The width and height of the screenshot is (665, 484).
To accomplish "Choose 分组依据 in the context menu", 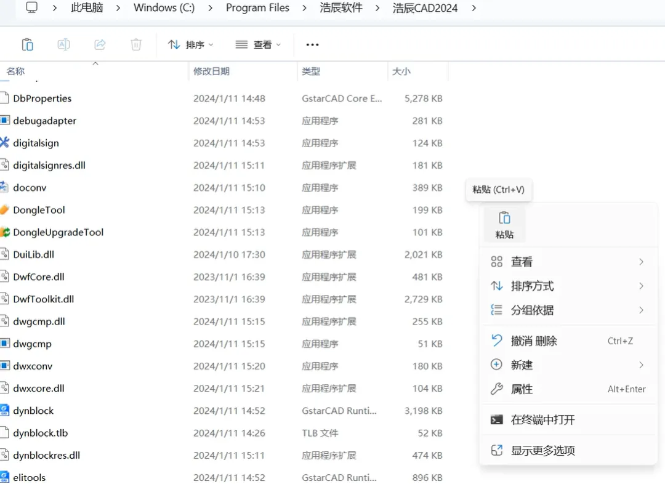I will point(568,310).
